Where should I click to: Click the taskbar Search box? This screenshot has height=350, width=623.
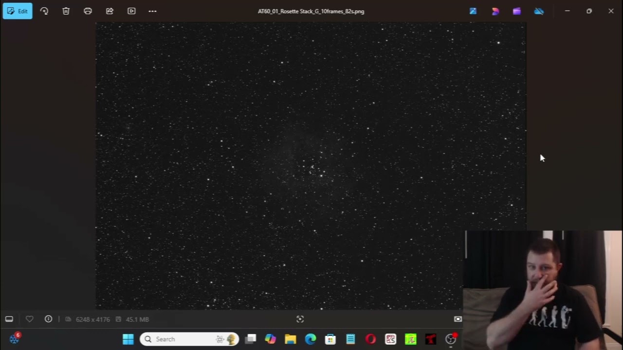point(189,339)
